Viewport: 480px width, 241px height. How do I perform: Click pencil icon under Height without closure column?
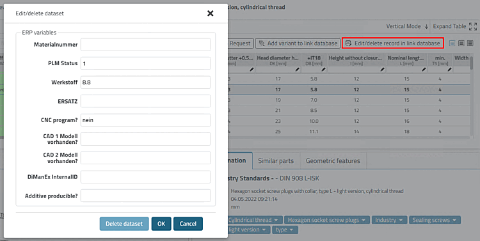click(382, 70)
